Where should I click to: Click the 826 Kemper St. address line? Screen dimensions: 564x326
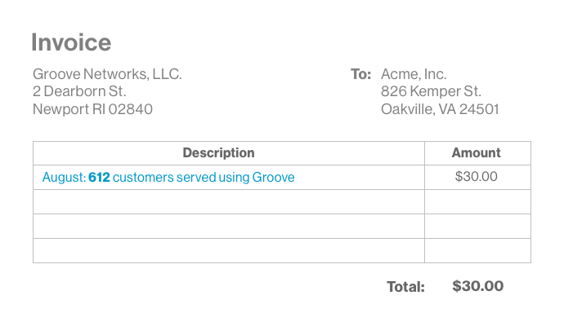coord(431,91)
